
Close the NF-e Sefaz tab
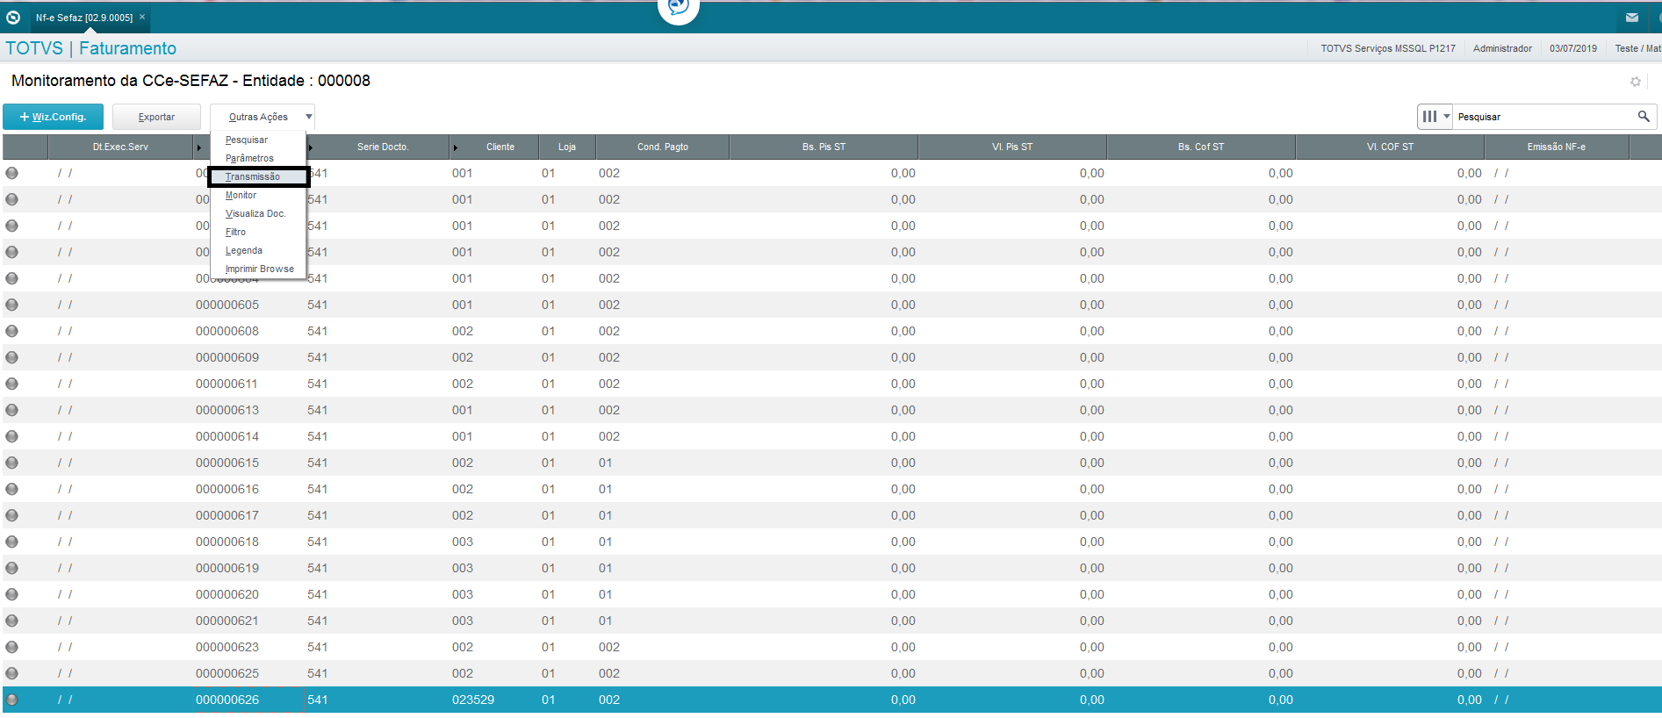coord(142,17)
